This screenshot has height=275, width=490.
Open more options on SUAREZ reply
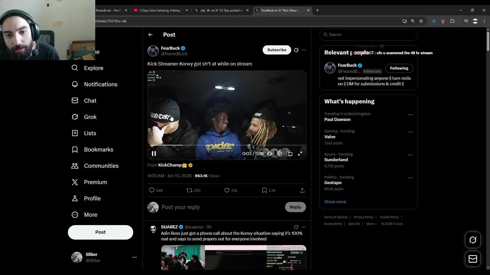(x=304, y=227)
